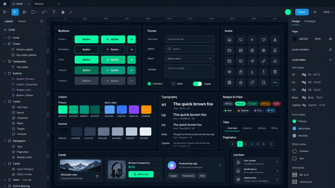Select Toggle layer in layers panel
This screenshot has height=188, width=335.
tap(21, 129)
